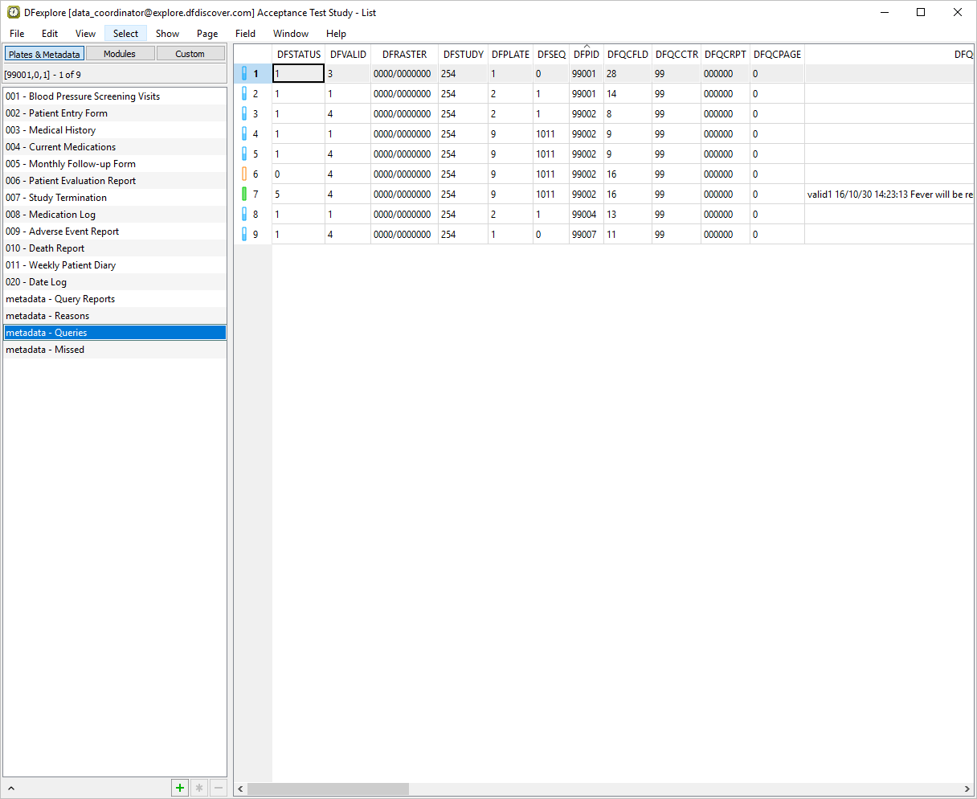Click the blue status icon on row 9
Image resolution: width=977 pixels, height=799 pixels.
tap(244, 235)
